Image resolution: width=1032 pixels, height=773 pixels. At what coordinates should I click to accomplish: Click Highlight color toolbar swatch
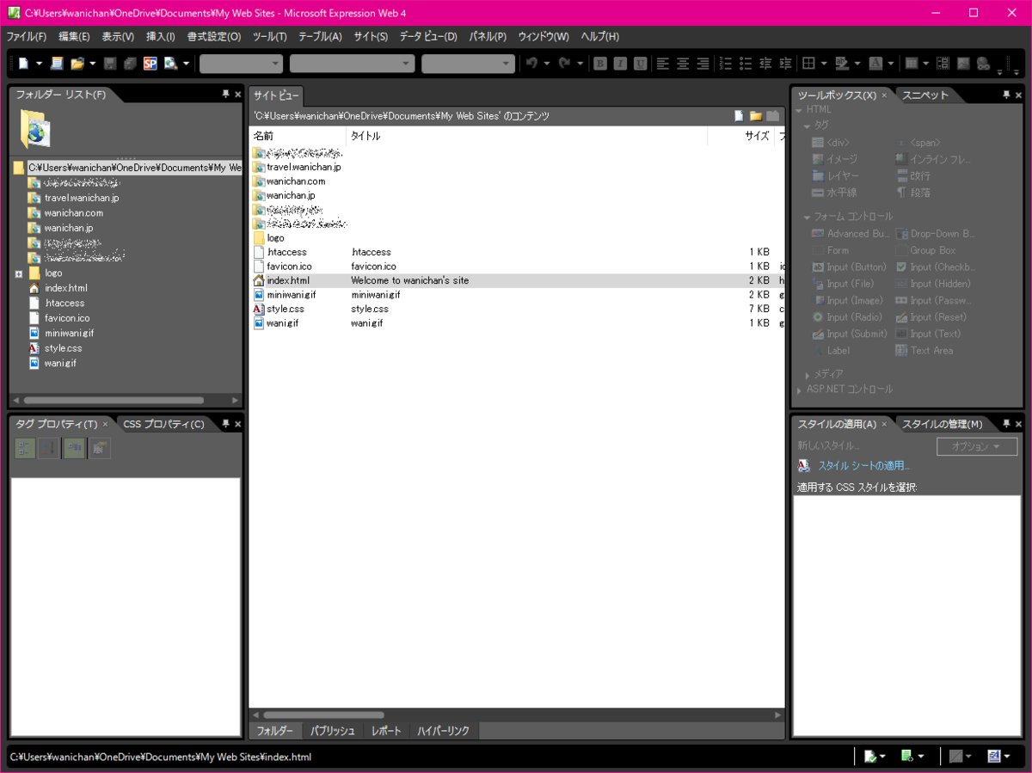pyautogui.click(x=843, y=63)
